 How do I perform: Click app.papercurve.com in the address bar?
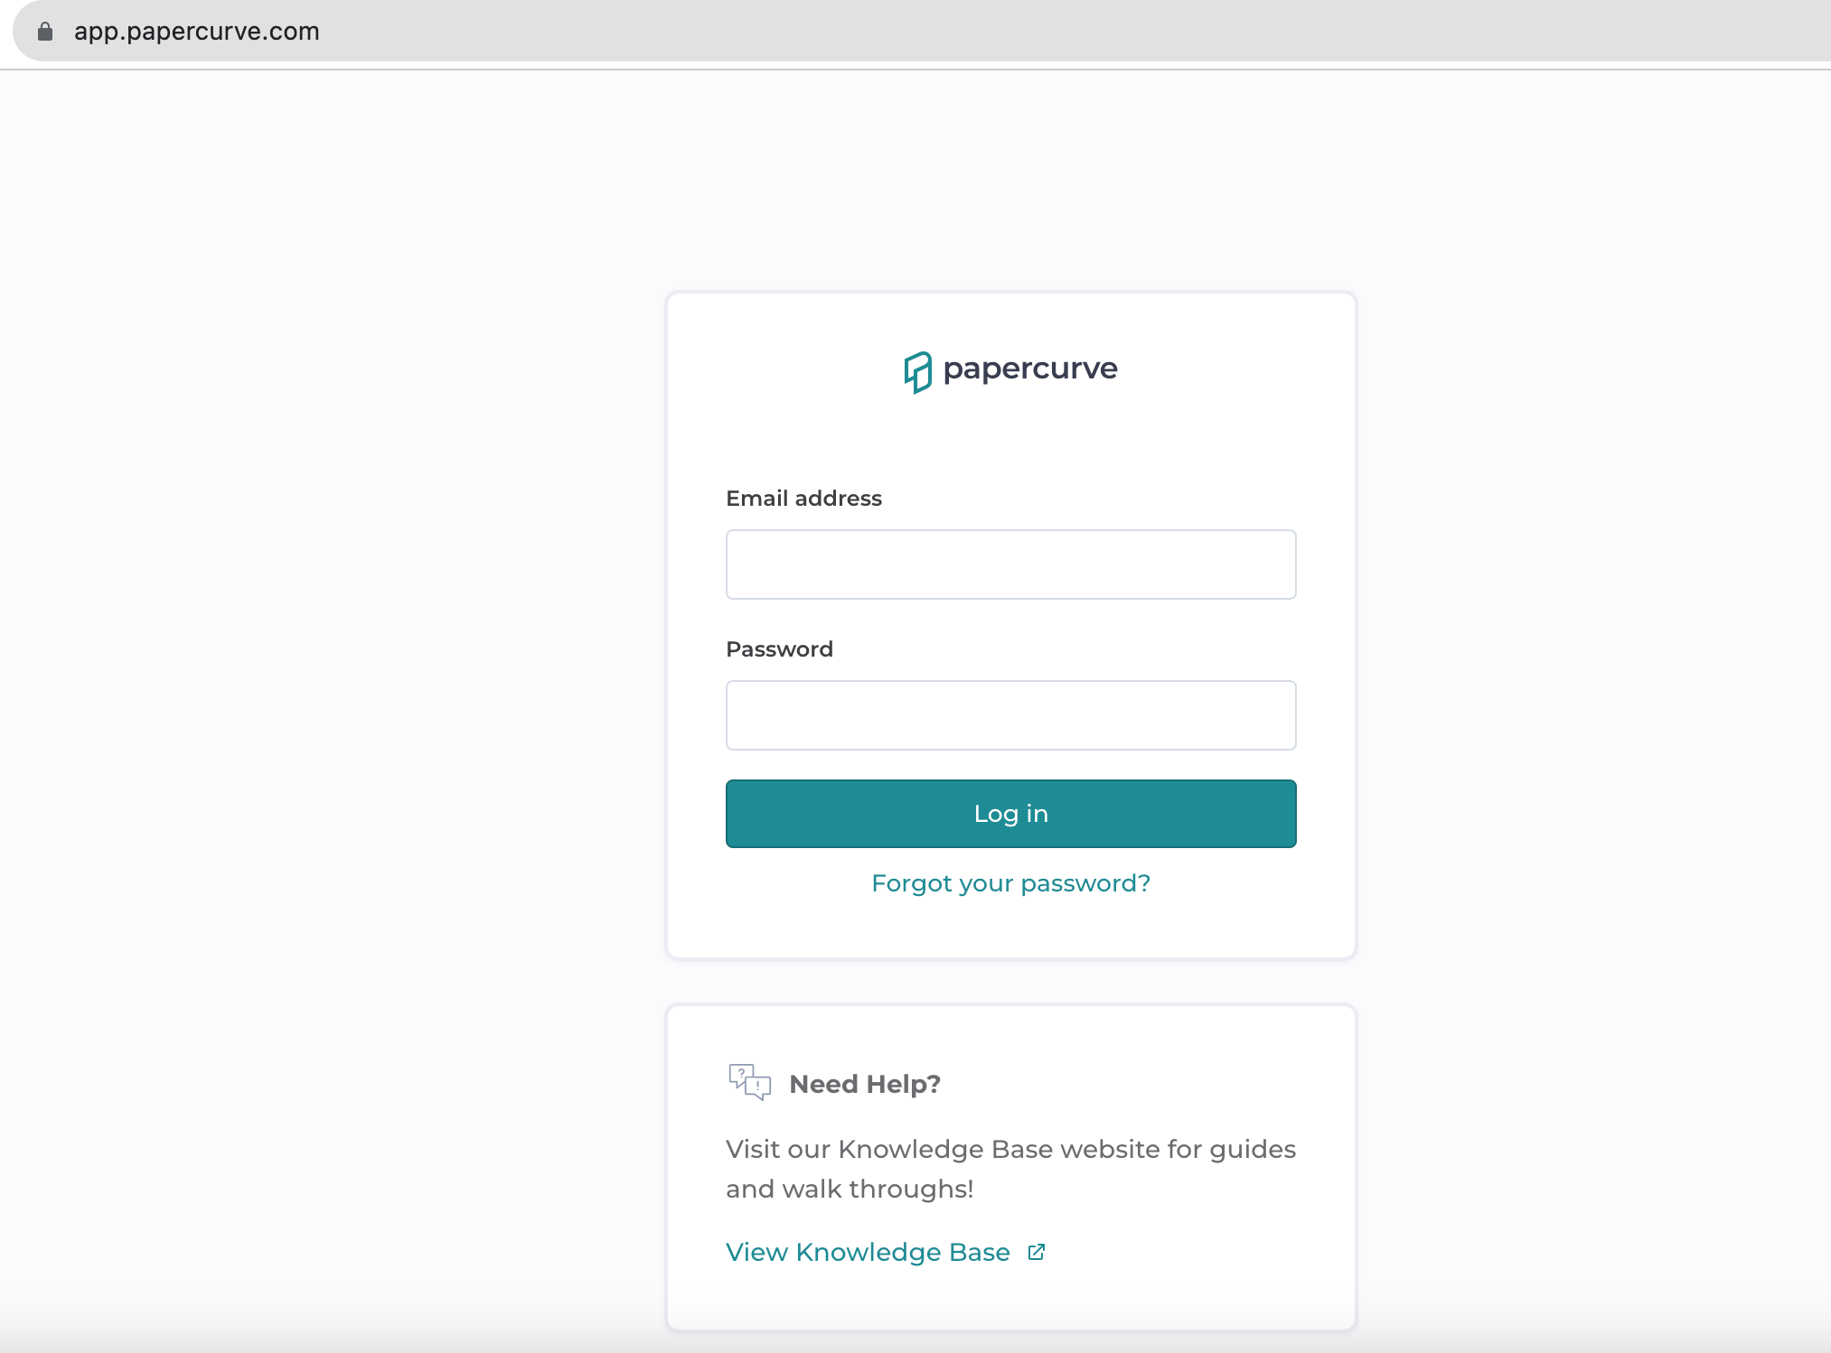click(197, 31)
